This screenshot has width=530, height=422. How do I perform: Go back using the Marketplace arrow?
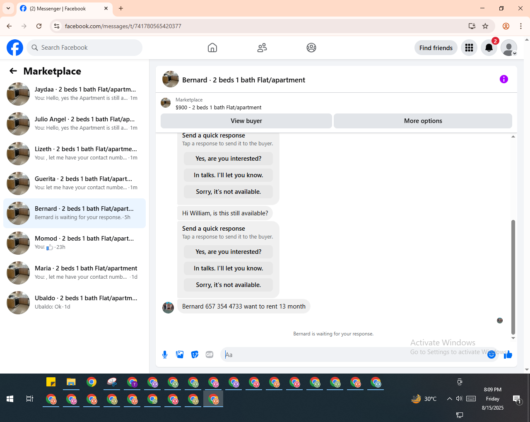[x=13, y=71]
